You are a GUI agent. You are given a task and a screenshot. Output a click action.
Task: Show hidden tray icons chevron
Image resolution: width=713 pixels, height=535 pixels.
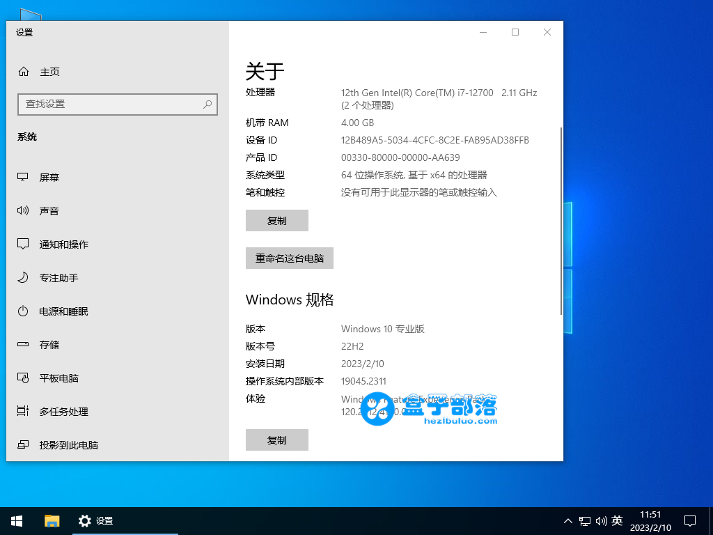point(568,521)
